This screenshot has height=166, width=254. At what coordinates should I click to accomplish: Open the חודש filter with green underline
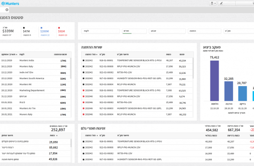(134, 31)
